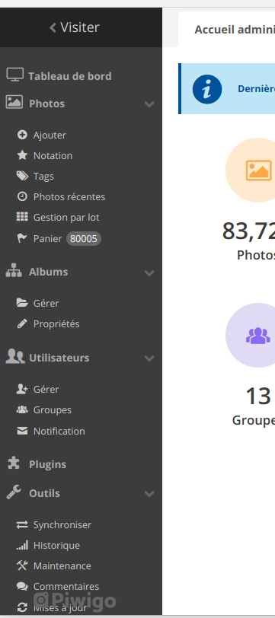Collapse the Utilisateurs menu chevron
Screen dimensions: 275x618
pyautogui.click(x=149, y=358)
